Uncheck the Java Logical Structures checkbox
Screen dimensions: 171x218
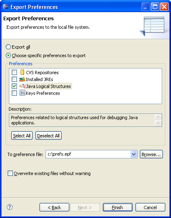pyautogui.click(x=14, y=86)
